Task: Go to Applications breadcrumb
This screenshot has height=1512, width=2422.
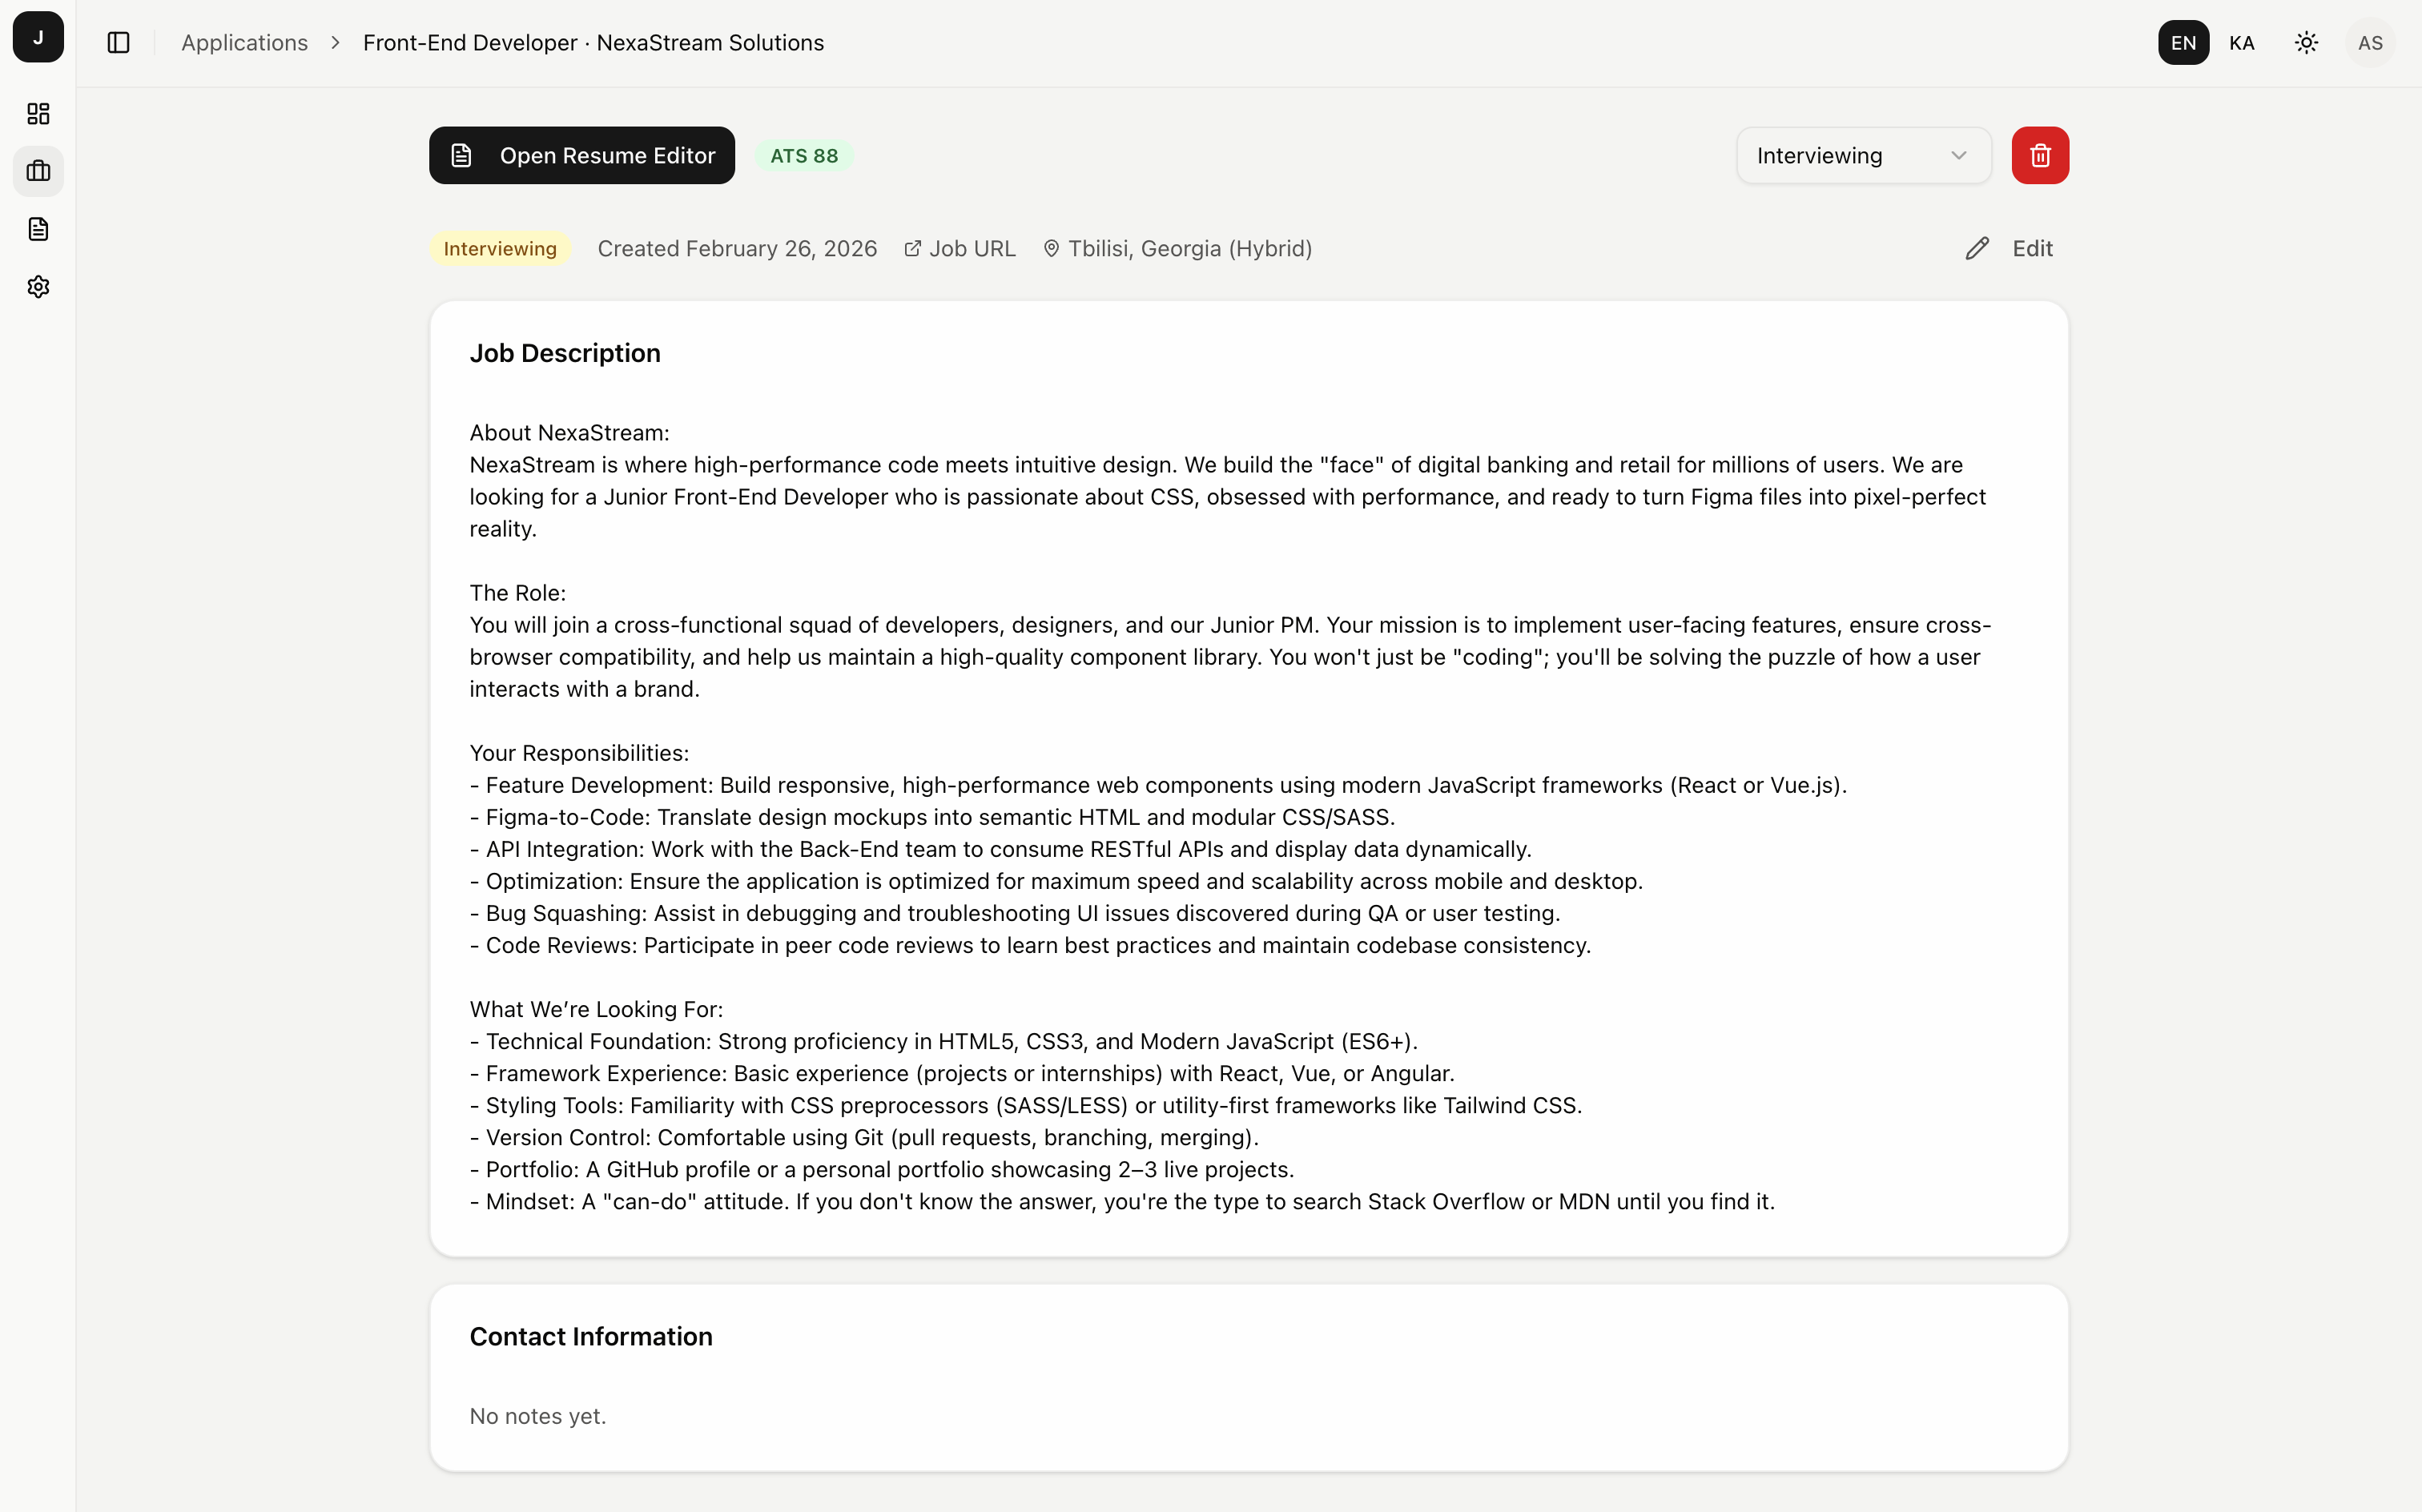Action: 244,43
